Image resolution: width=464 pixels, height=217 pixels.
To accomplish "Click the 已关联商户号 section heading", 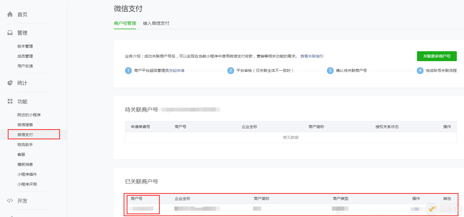I will (x=142, y=181).
